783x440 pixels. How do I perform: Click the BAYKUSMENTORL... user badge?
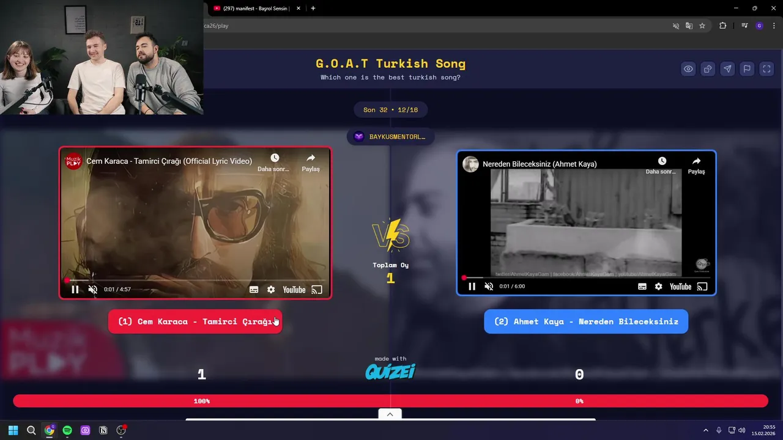click(390, 137)
